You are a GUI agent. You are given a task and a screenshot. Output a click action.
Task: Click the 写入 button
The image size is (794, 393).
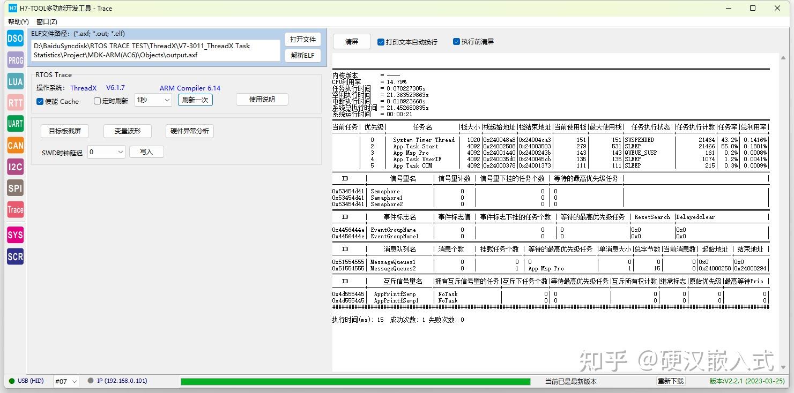click(146, 152)
